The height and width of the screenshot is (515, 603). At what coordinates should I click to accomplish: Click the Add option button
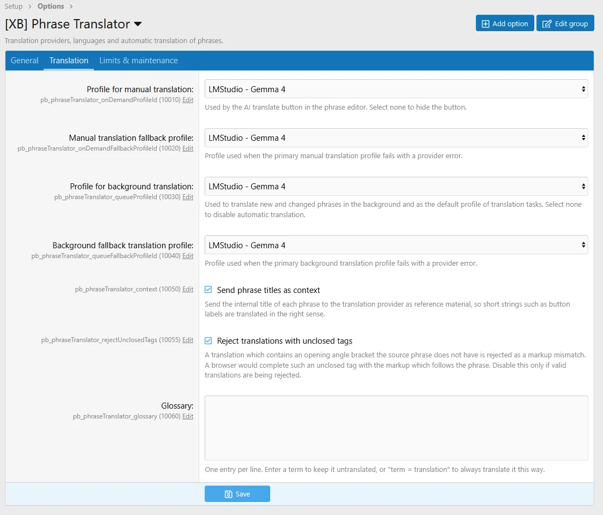(505, 23)
